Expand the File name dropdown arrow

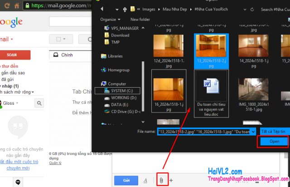253,132
